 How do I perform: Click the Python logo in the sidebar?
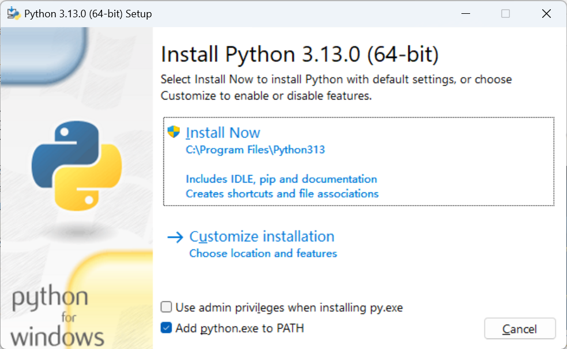[76, 165]
